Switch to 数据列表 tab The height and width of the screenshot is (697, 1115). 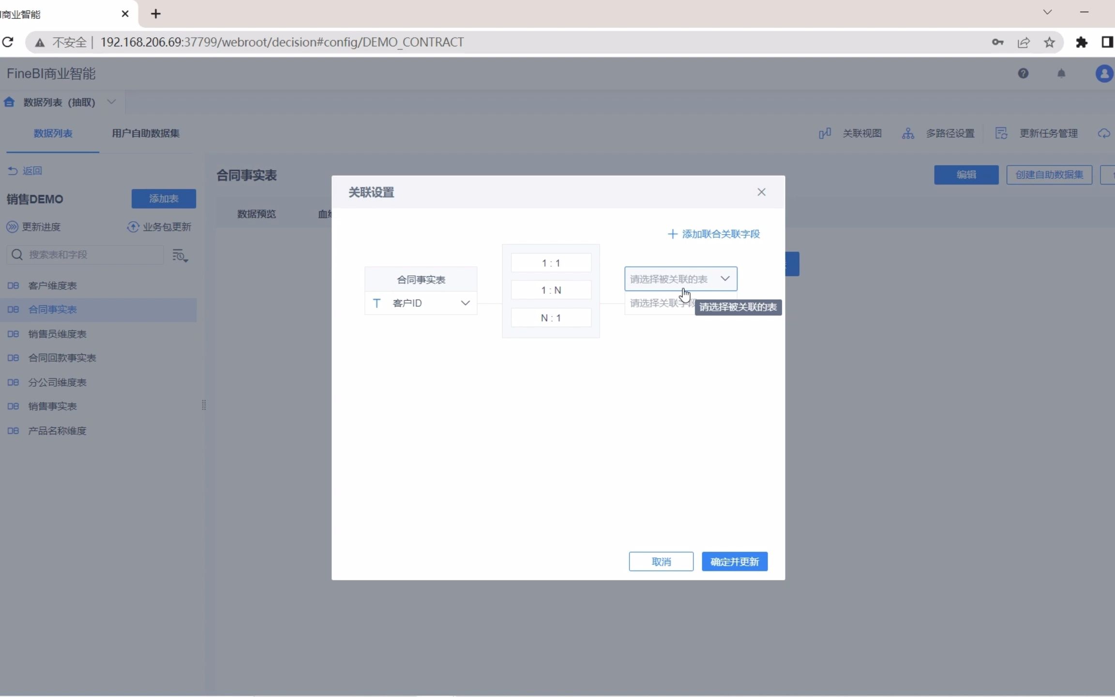(53, 134)
